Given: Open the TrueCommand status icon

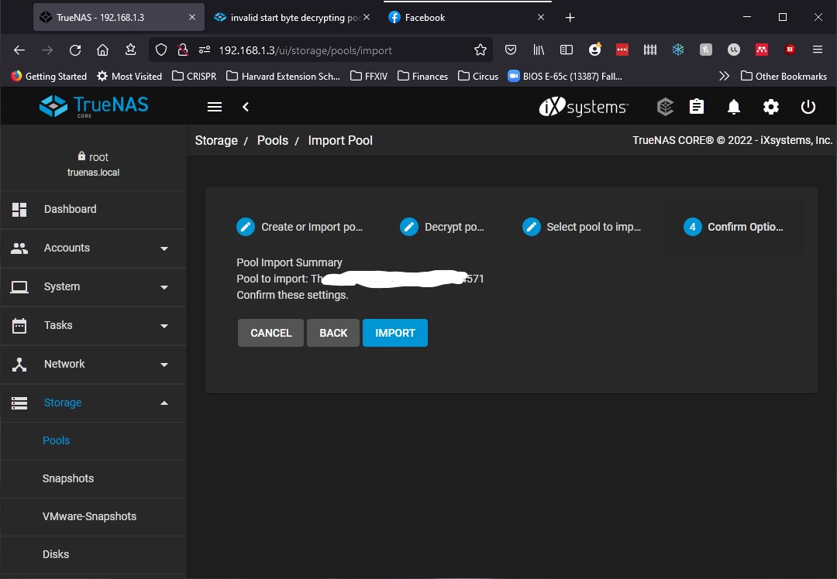Looking at the screenshot, I should (665, 107).
